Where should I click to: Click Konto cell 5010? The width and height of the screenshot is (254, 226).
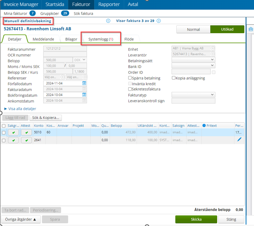point(39,132)
